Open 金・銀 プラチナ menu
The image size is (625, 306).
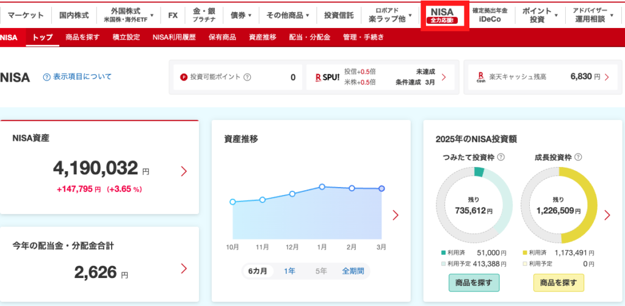point(204,15)
